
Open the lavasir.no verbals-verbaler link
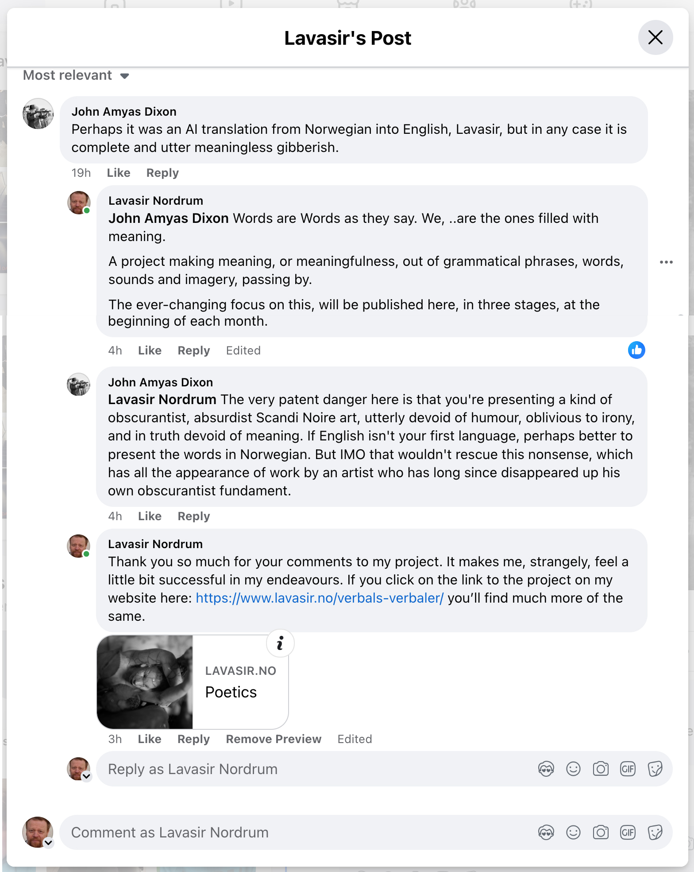click(320, 598)
